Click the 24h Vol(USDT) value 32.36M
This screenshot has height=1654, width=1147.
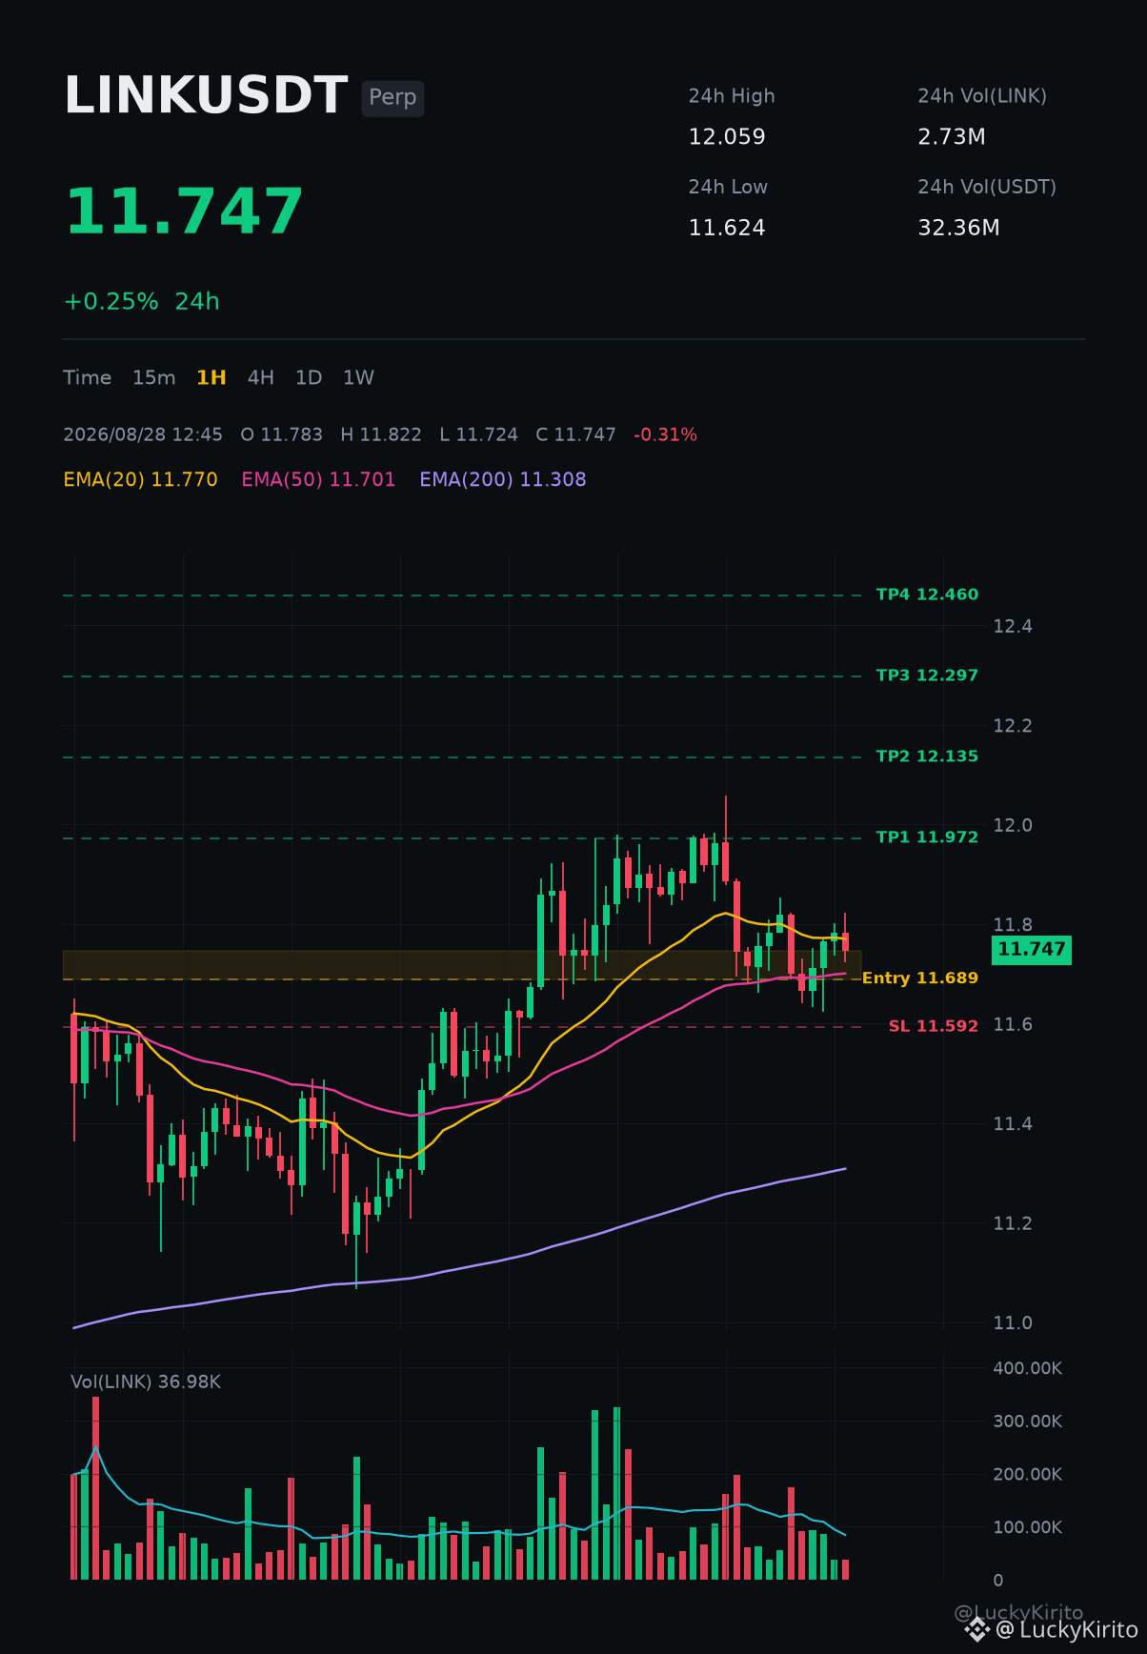[x=958, y=228]
